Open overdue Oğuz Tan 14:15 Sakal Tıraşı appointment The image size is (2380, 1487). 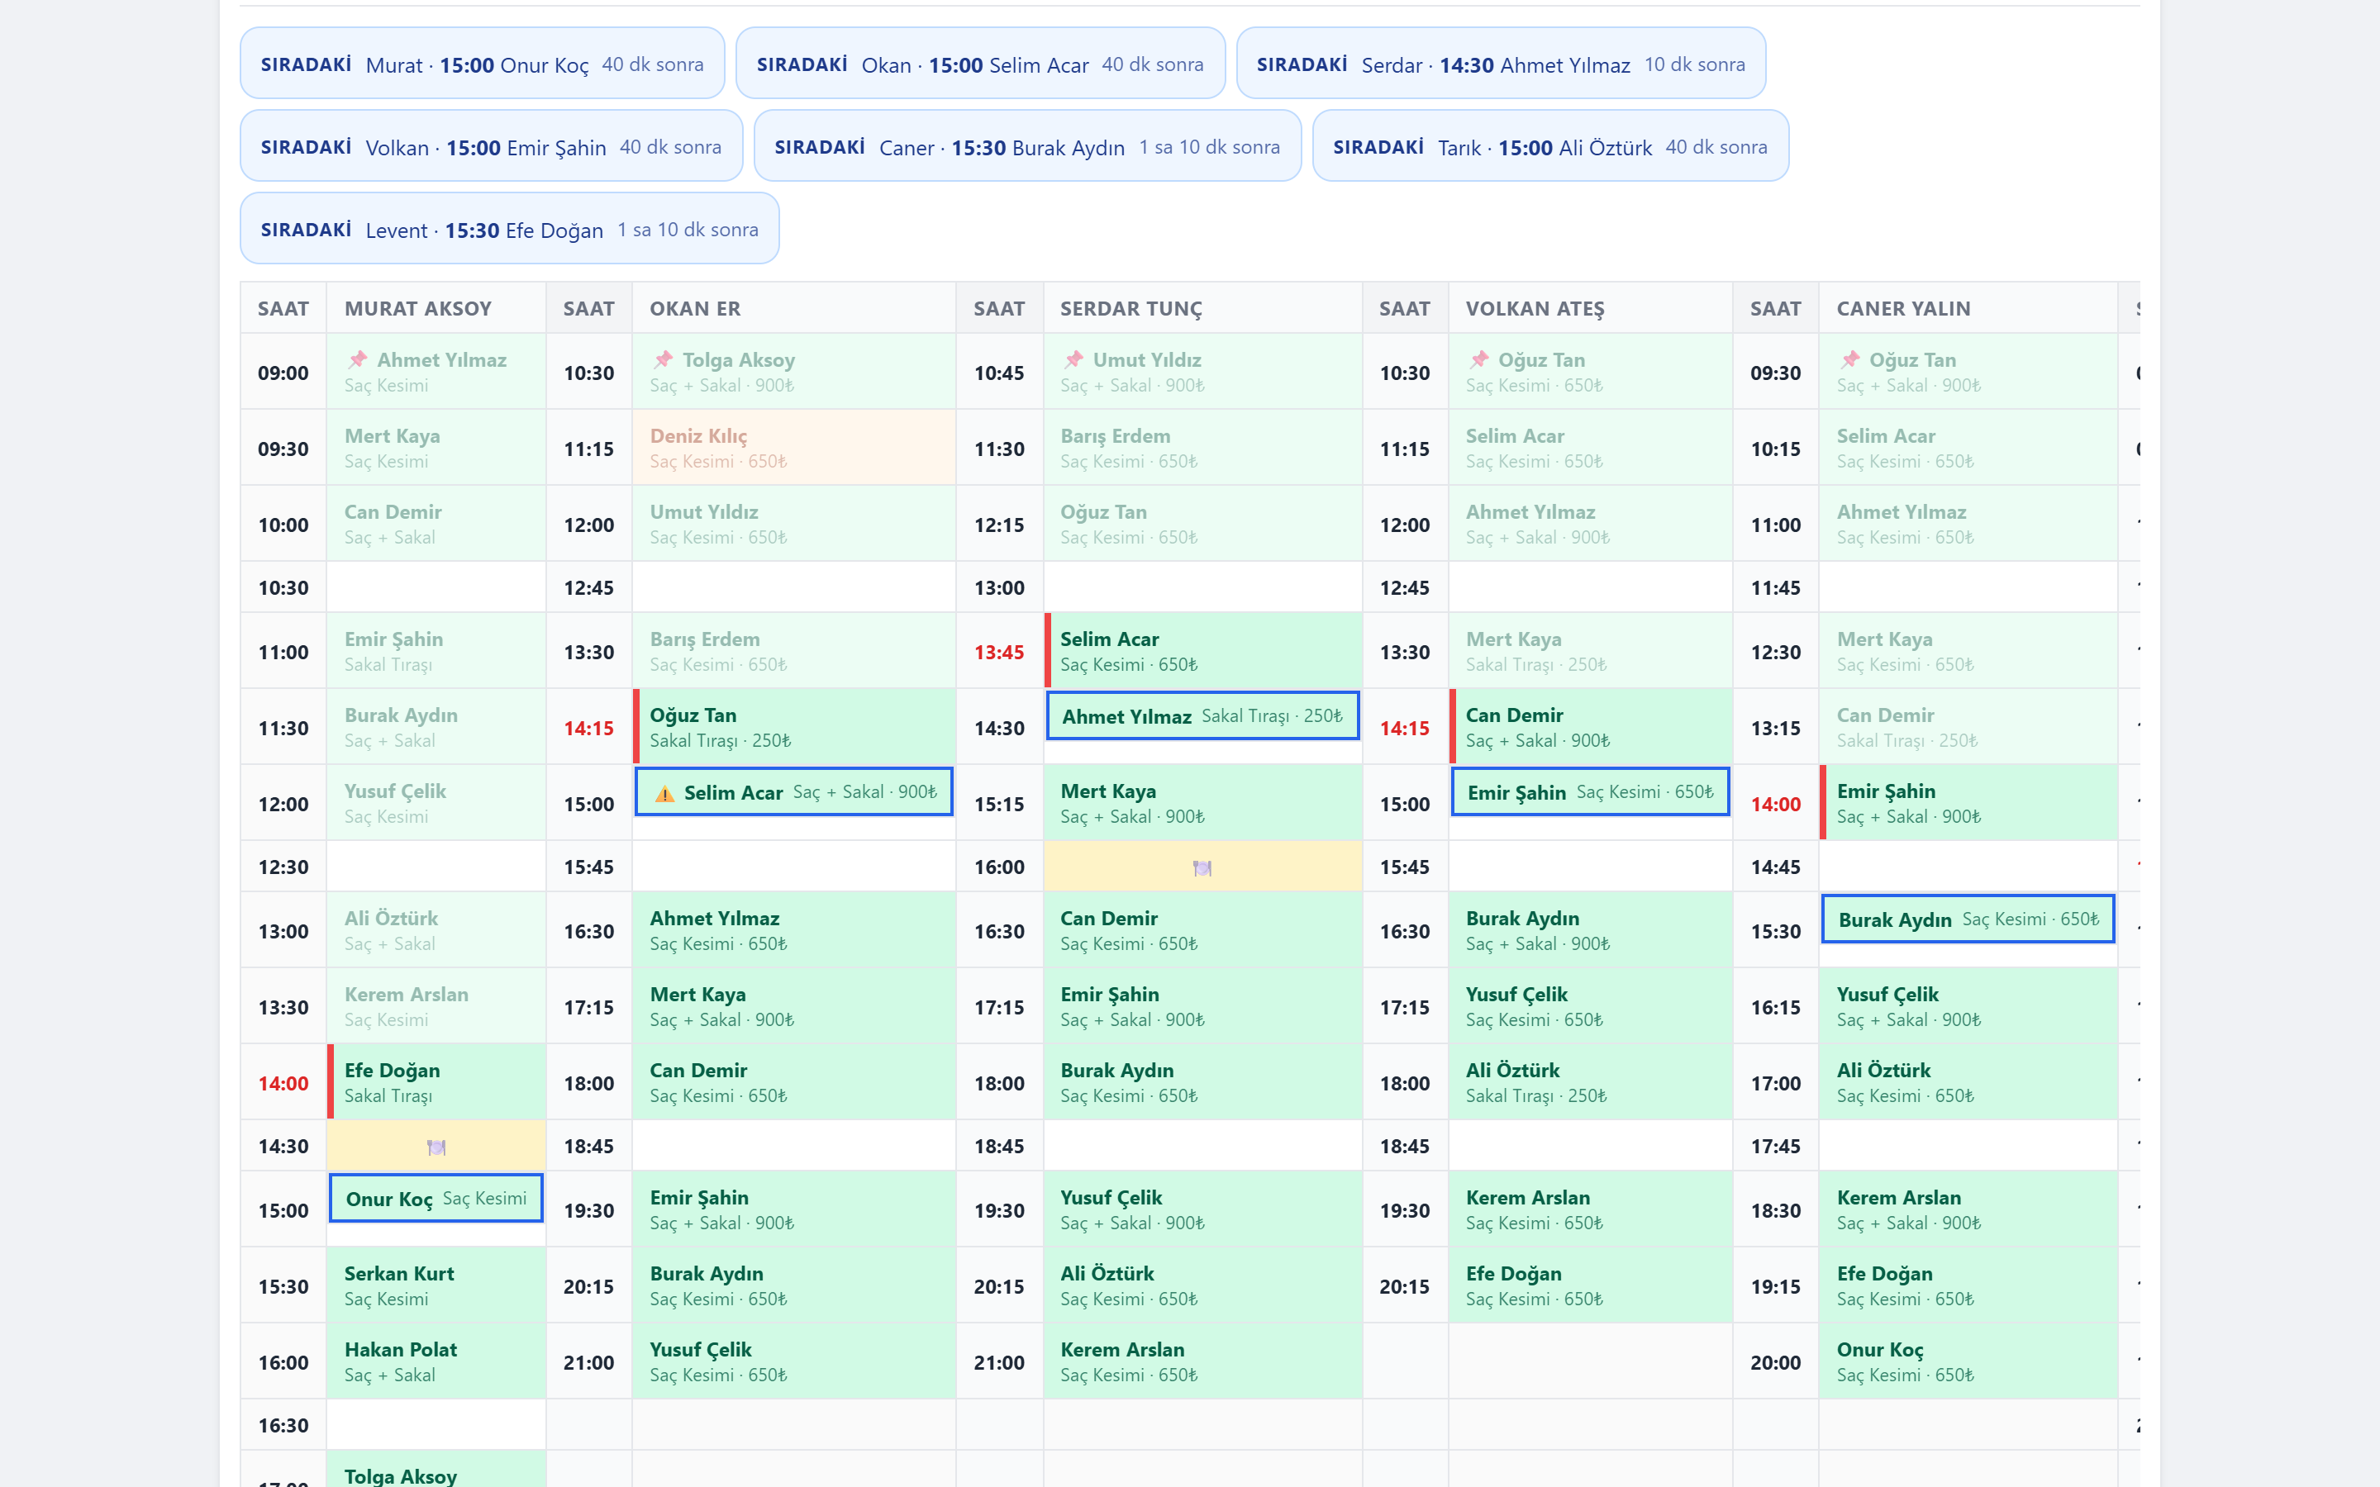pos(793,728)
